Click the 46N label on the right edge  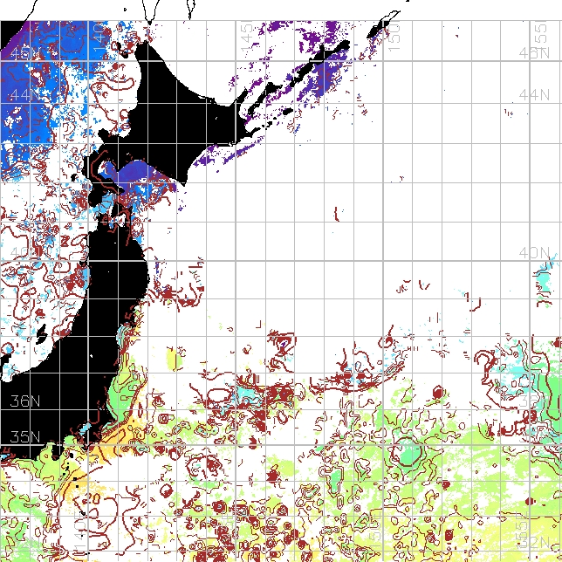point(534,53)
